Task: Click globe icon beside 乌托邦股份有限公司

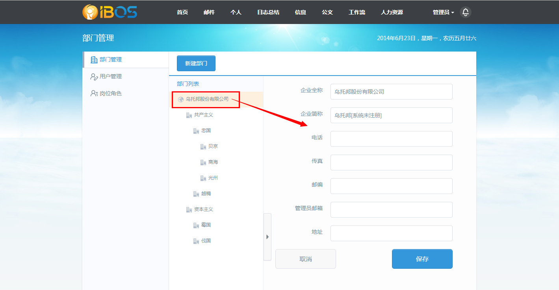Action: coord(181,100)
